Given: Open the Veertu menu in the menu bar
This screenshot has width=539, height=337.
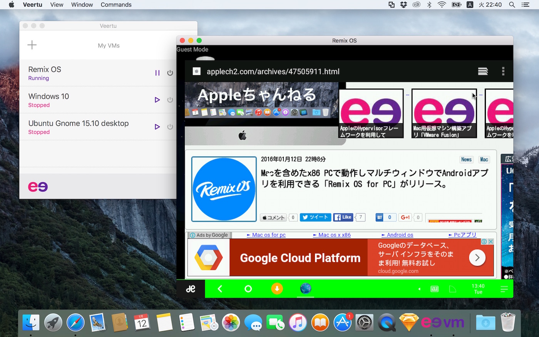Looking at the screenshot, I should pyautogui.click(x=33, y=5).
